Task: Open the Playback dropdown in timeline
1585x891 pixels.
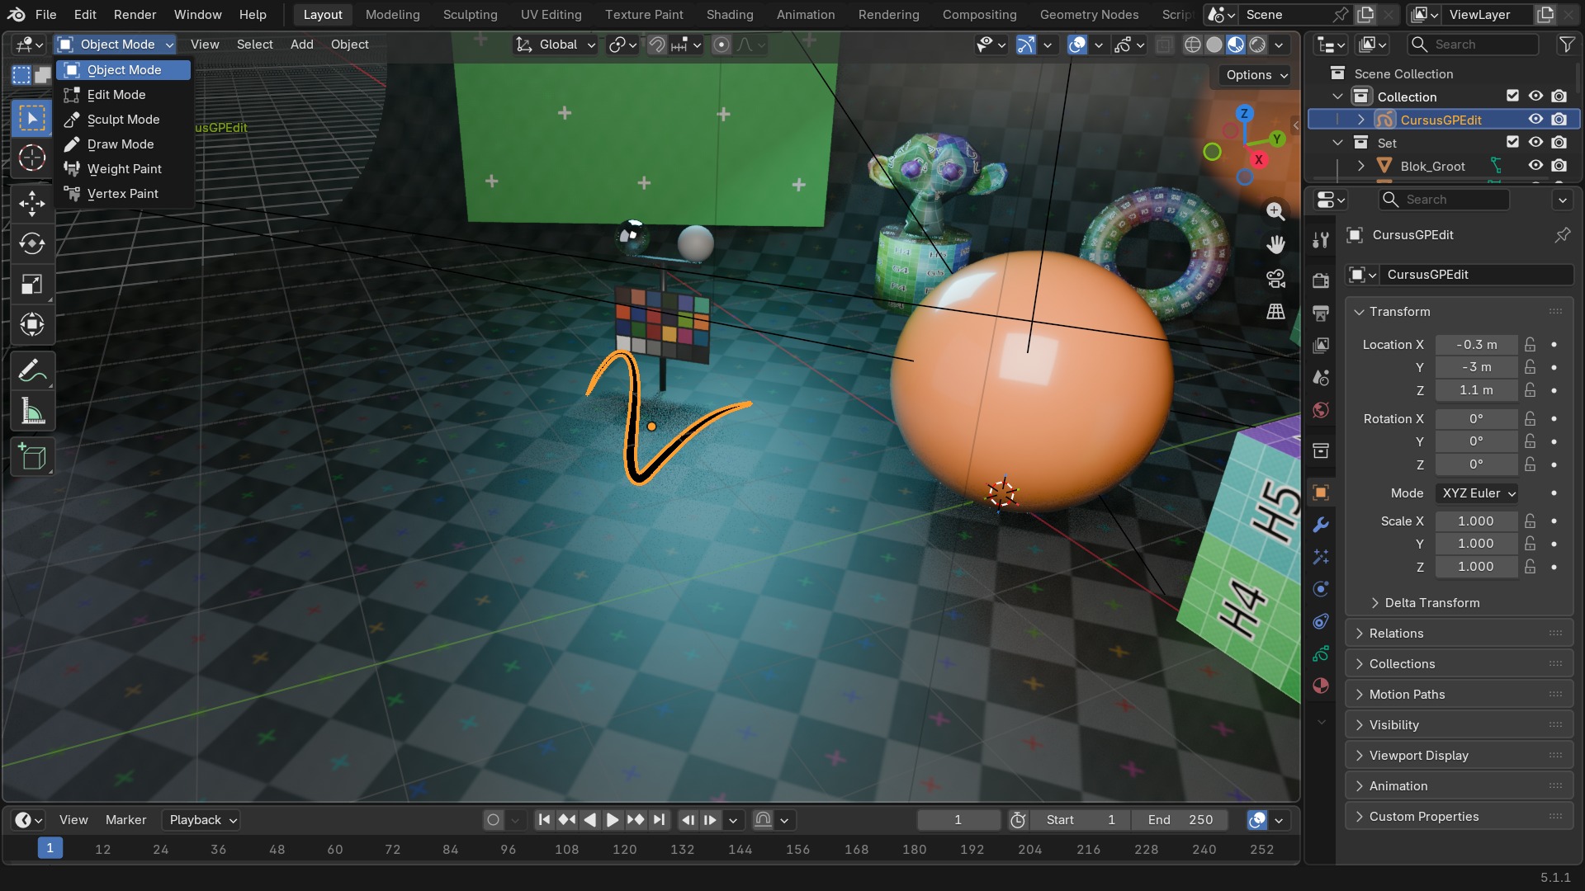Action: pyautogui.click(x=203, y=820)
